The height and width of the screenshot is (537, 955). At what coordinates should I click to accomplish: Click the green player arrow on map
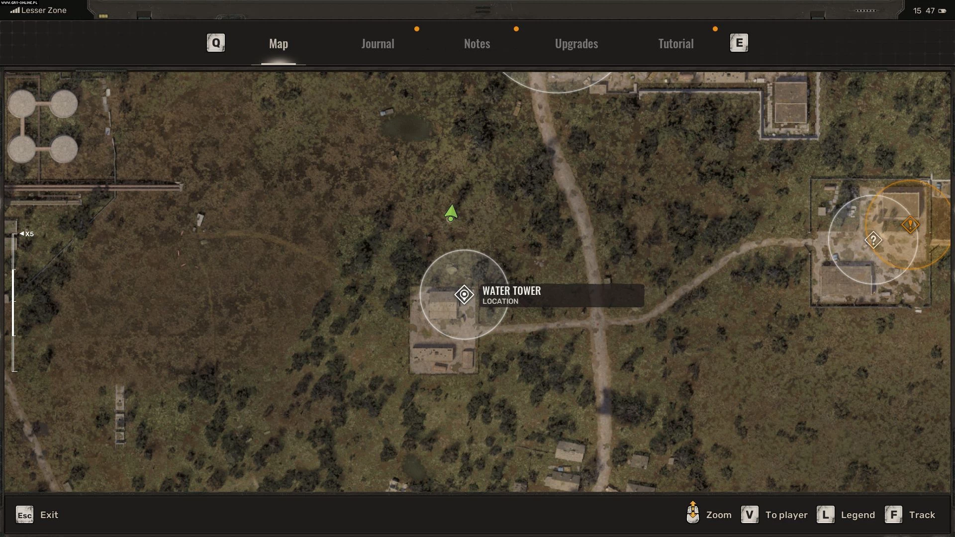[451, 213]
